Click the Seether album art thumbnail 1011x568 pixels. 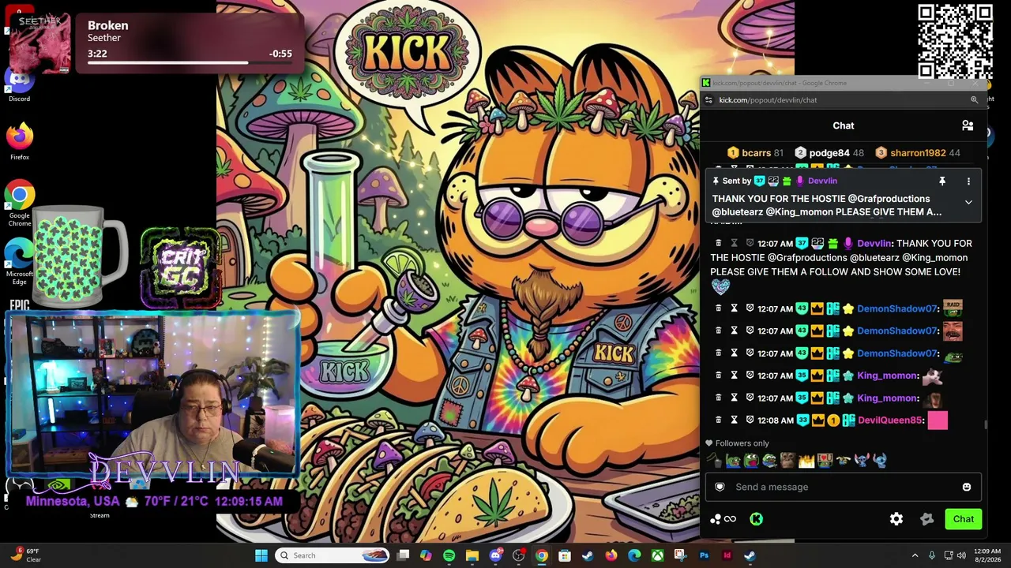pos(39,44)
